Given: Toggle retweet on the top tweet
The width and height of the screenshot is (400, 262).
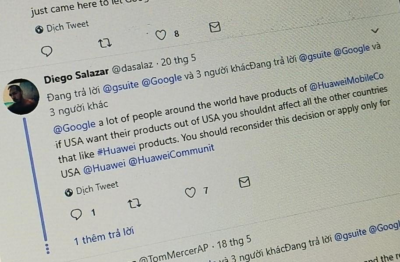Looking at the screenshot, I should [106, 43].
